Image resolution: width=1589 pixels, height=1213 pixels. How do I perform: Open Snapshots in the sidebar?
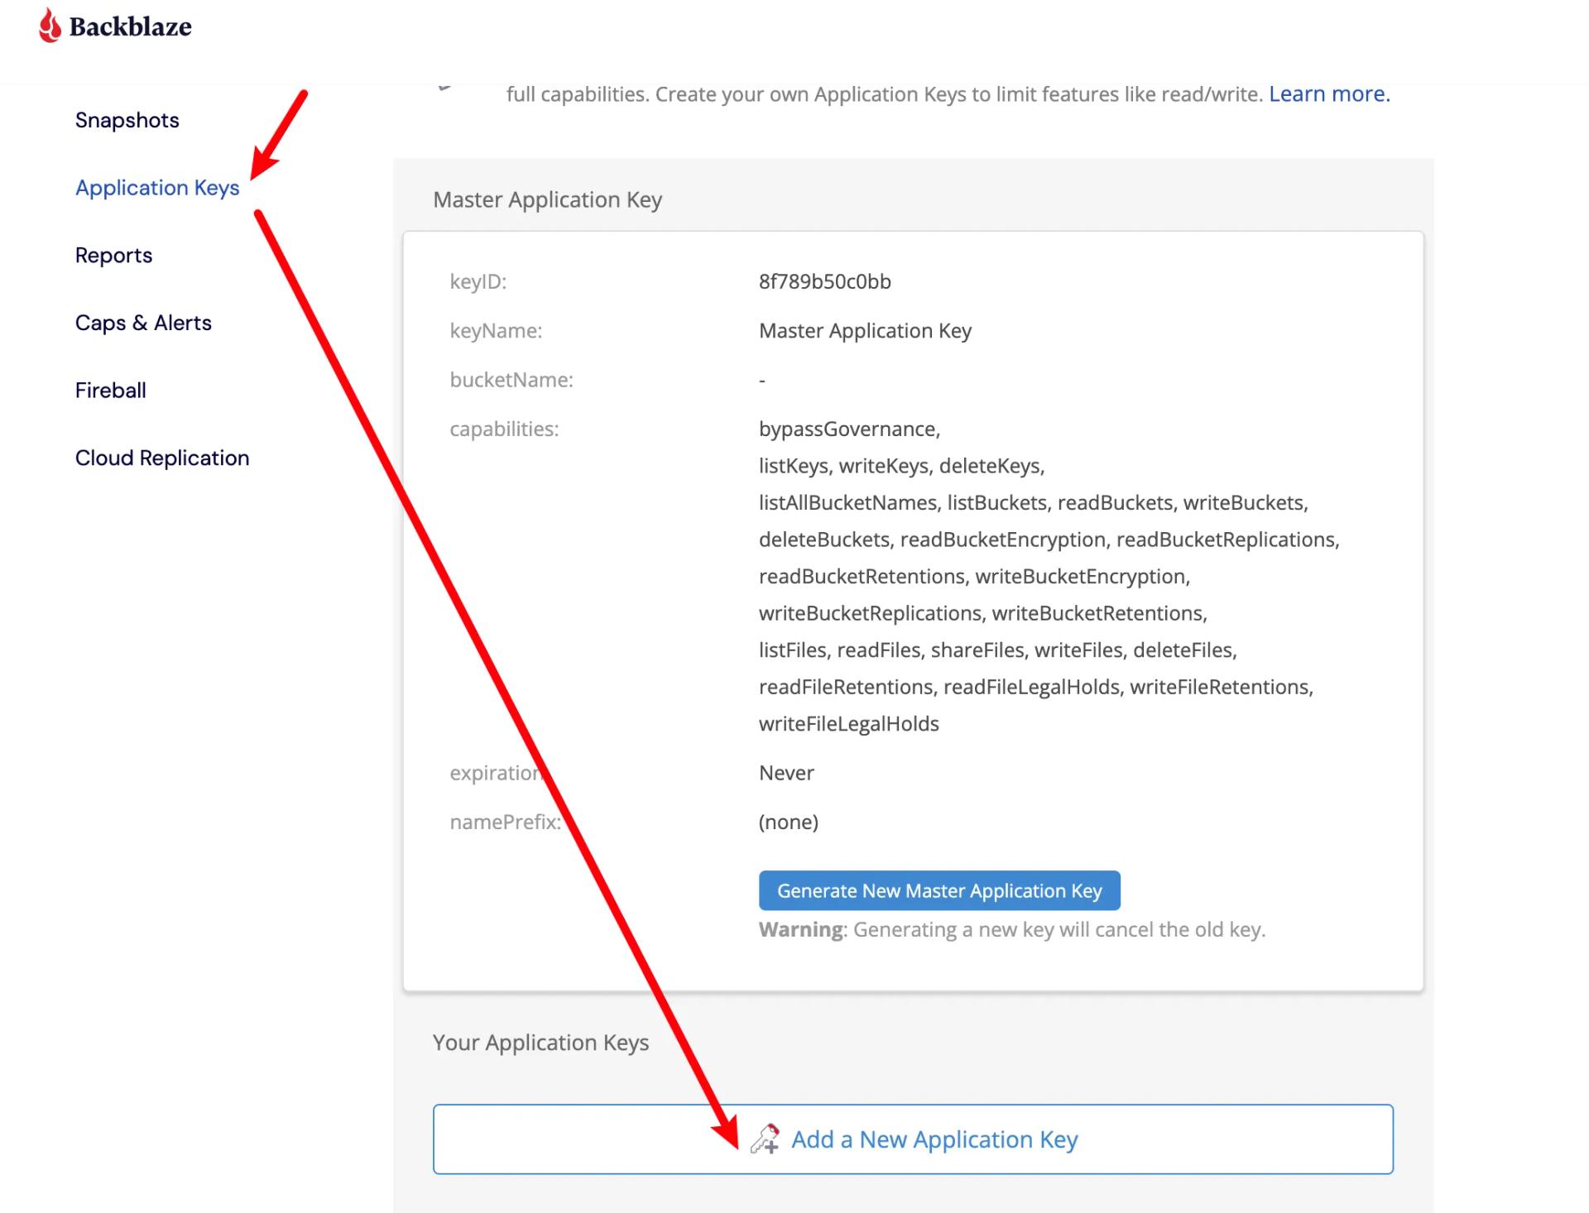point(127,120)
